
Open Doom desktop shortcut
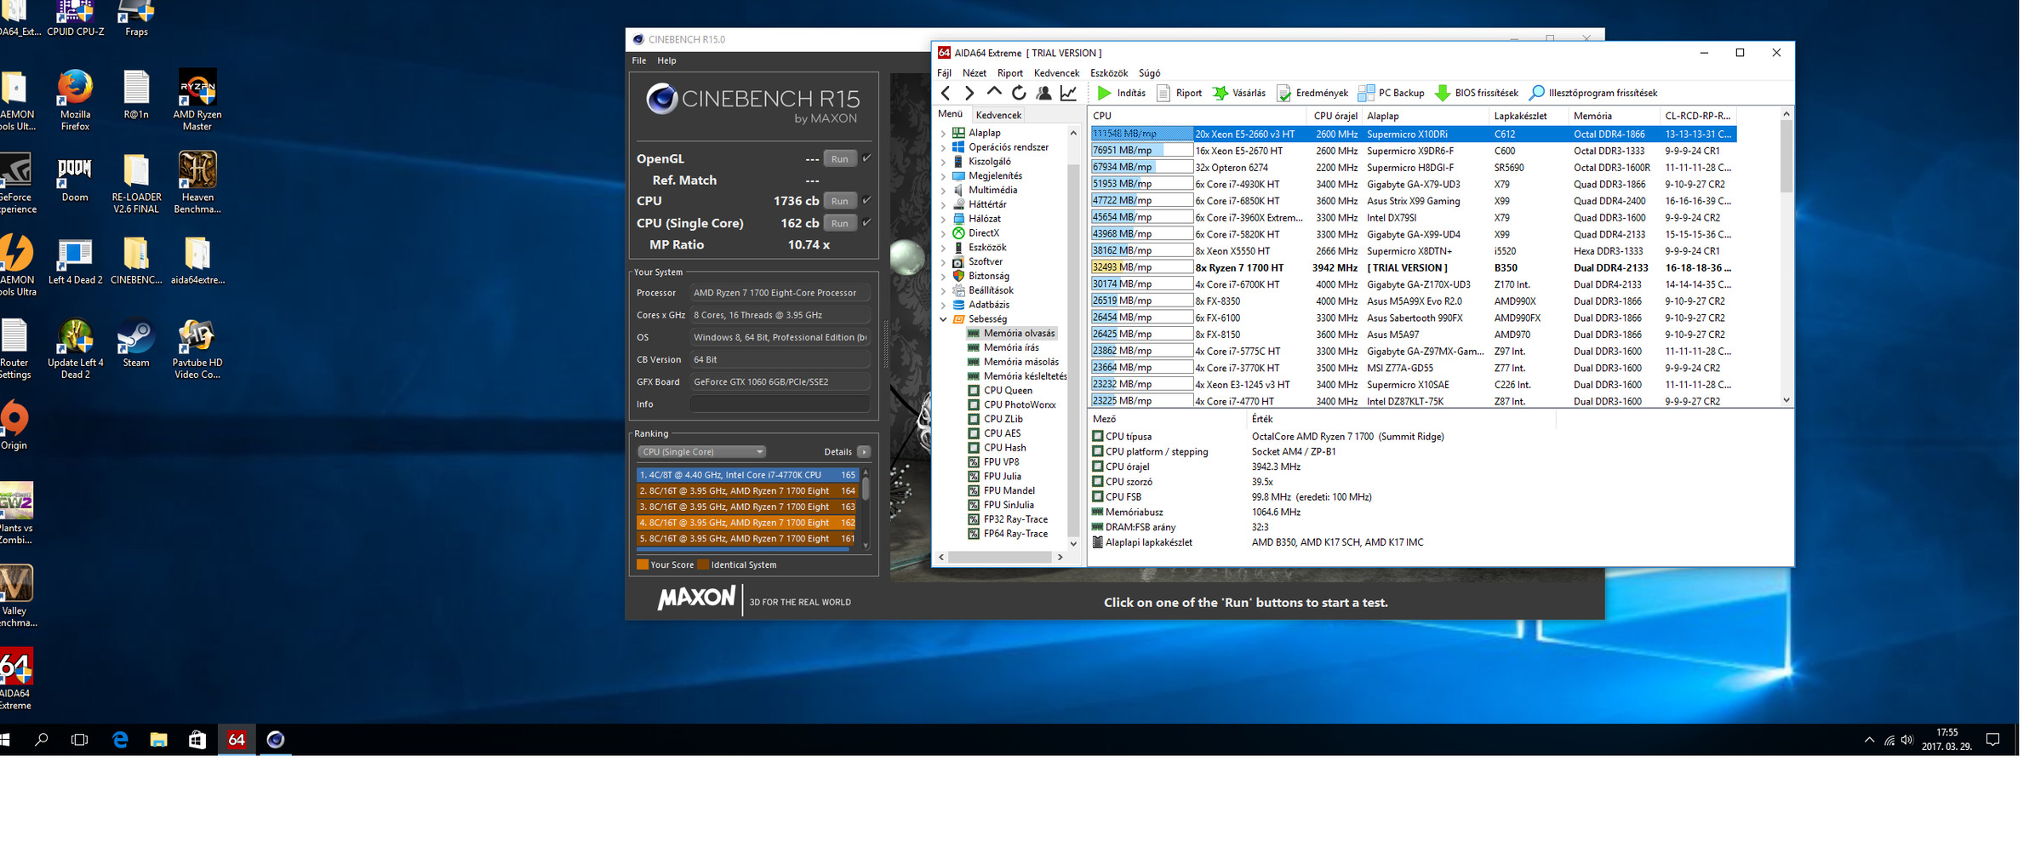[x=75, y=179]
